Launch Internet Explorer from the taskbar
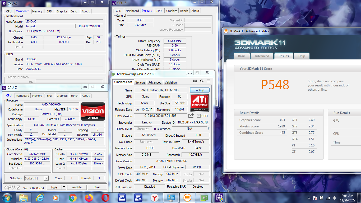Image resolution: width=361 pixels, height=203 pixels. click(x=40, y=198)
